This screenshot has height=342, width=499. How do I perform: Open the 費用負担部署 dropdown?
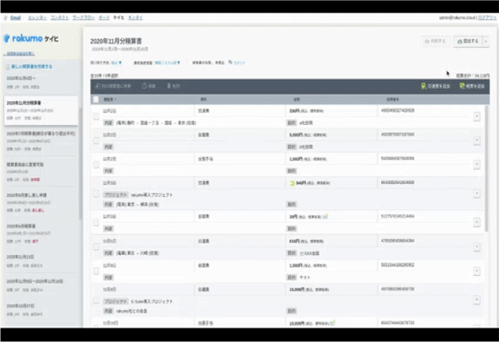point(167,63)
